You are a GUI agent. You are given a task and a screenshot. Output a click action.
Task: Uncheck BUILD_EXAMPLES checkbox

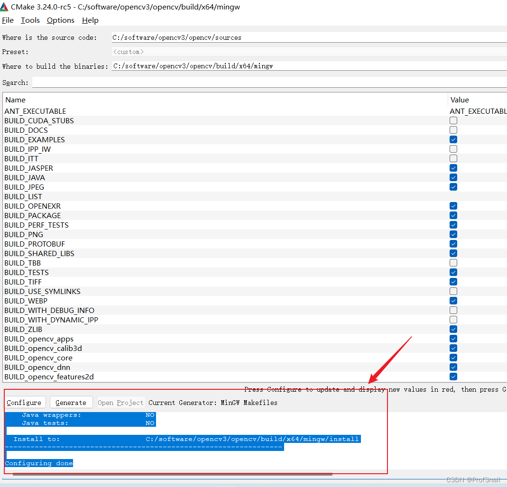tap(453, 139)
